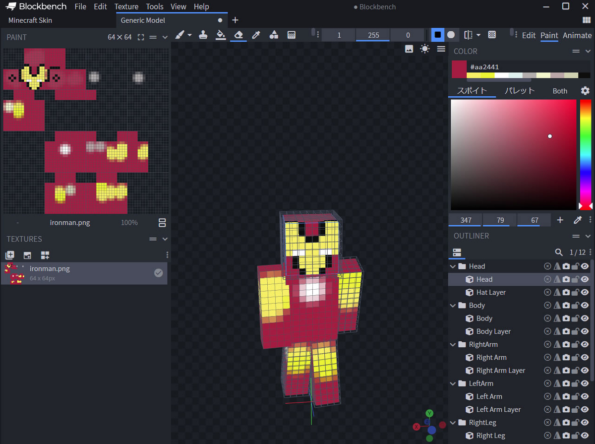
Task: Collapse the Head group
Action: coord(453,266)
